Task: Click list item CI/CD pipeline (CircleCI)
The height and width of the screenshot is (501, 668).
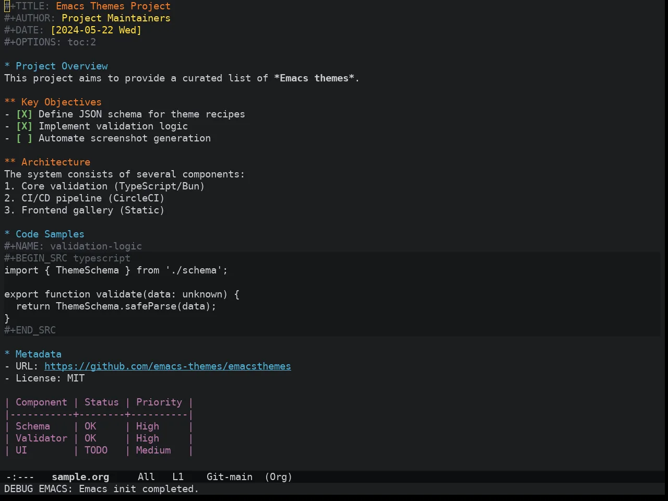Action: tap(85, 198)
